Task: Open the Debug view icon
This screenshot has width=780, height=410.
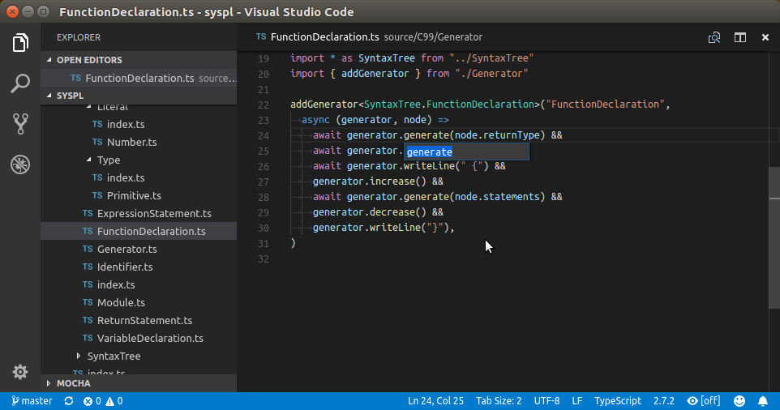Action: [20, 164]
